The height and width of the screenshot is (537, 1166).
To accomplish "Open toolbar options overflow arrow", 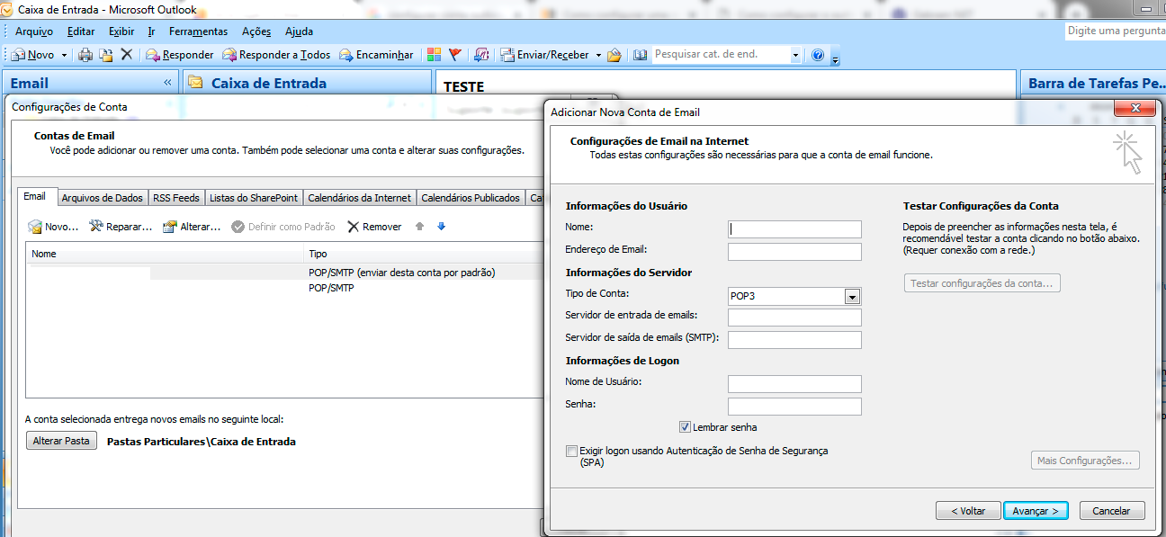I will point(835,59).
